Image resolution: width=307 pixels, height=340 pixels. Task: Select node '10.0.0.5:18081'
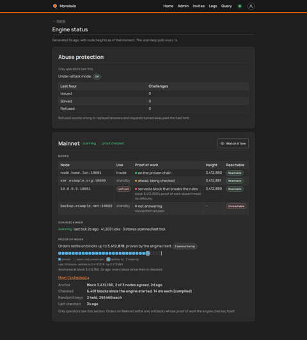(x=75, y=189)
